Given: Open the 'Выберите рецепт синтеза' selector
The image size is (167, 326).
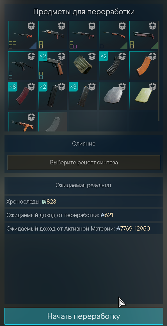Looking at the screenshot, I should (x=84, y=163).
